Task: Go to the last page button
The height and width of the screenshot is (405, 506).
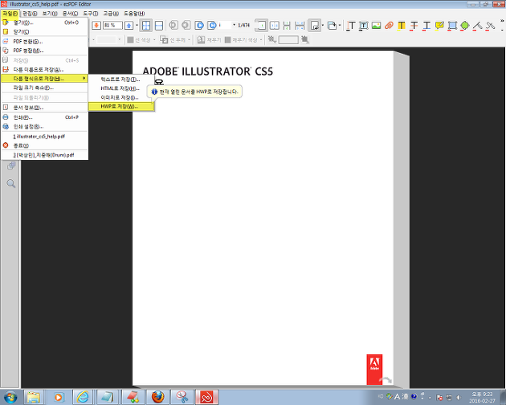Action: pyautogui.click(x=212, y=25)
